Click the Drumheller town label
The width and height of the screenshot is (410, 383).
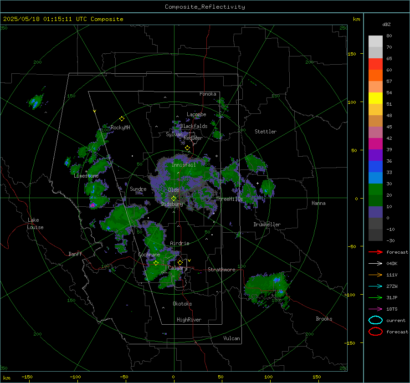click(267, 225)
